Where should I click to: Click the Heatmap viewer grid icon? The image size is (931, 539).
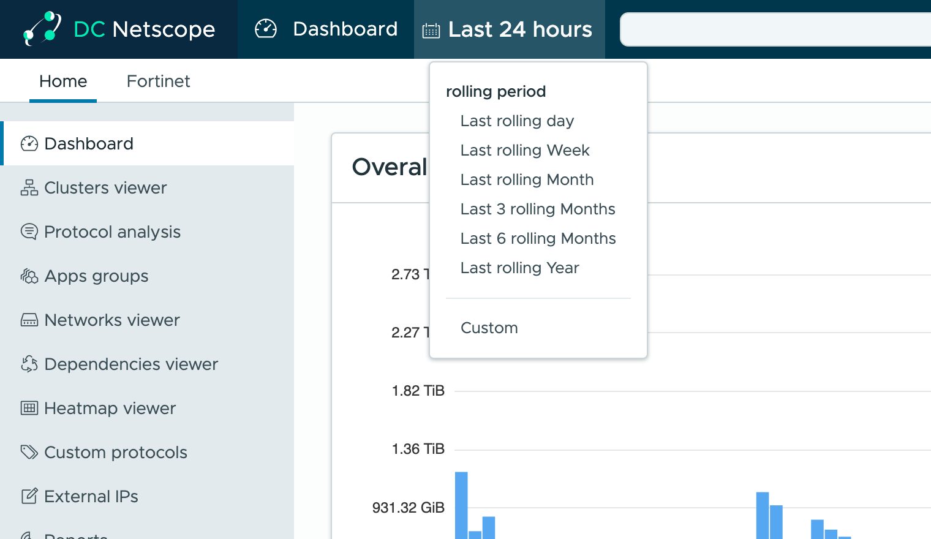(x=29, y=408)
